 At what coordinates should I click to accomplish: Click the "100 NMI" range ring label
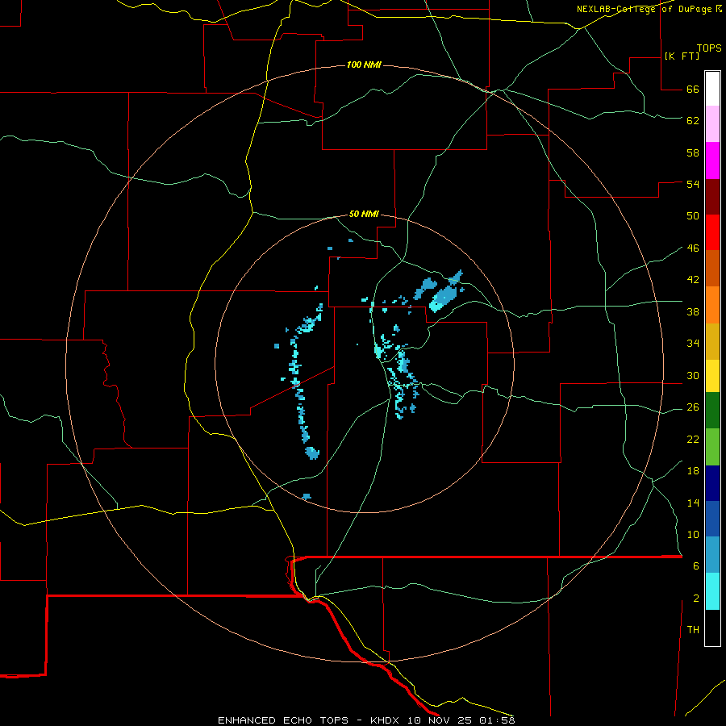point(364,65)
